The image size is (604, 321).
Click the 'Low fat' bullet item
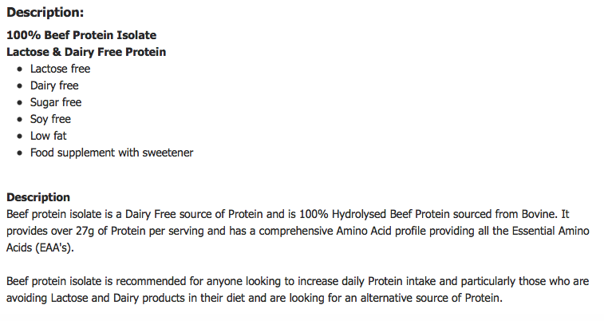pyautogui.click(x=48, y=136)
